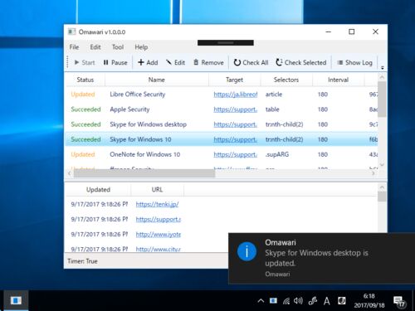Screen dimensions: 415x311
Task: Click the Omawari window title icon
Action: tap(71, 32)
